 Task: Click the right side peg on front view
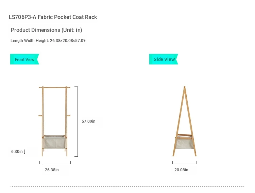69,116
